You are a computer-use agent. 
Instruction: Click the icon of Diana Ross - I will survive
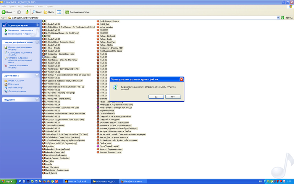point(44,155)
